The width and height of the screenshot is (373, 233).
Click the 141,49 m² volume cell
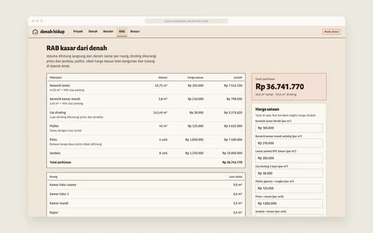160,112
